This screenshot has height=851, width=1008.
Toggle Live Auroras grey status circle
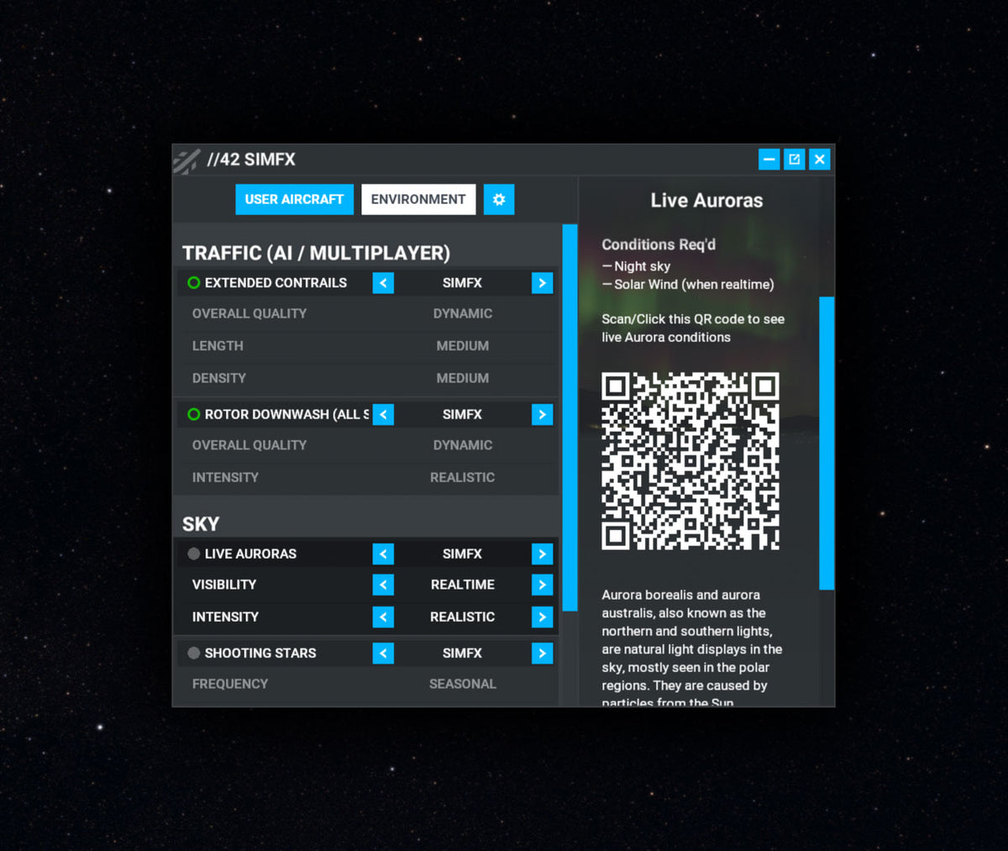(x=194, y=554)
